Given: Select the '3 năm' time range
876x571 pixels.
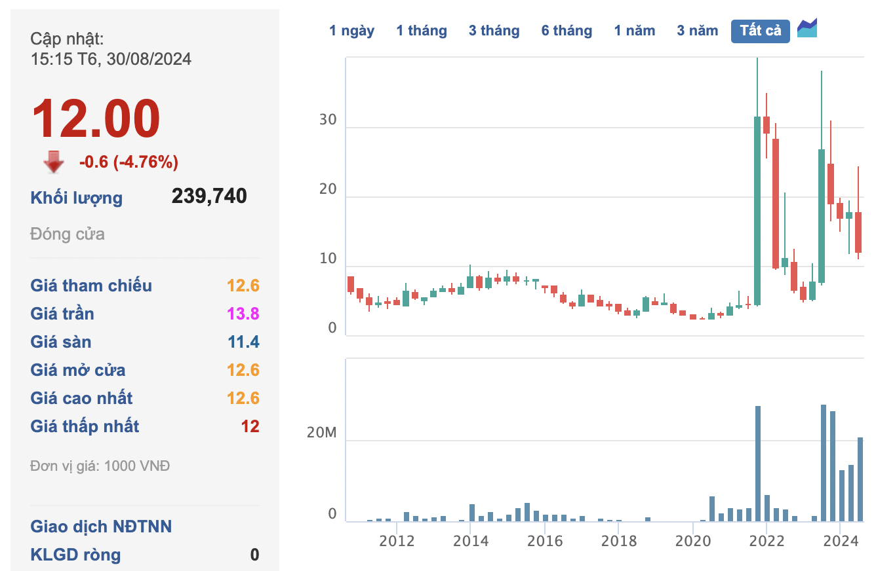Looking at the screenshot, I should 698,31.
